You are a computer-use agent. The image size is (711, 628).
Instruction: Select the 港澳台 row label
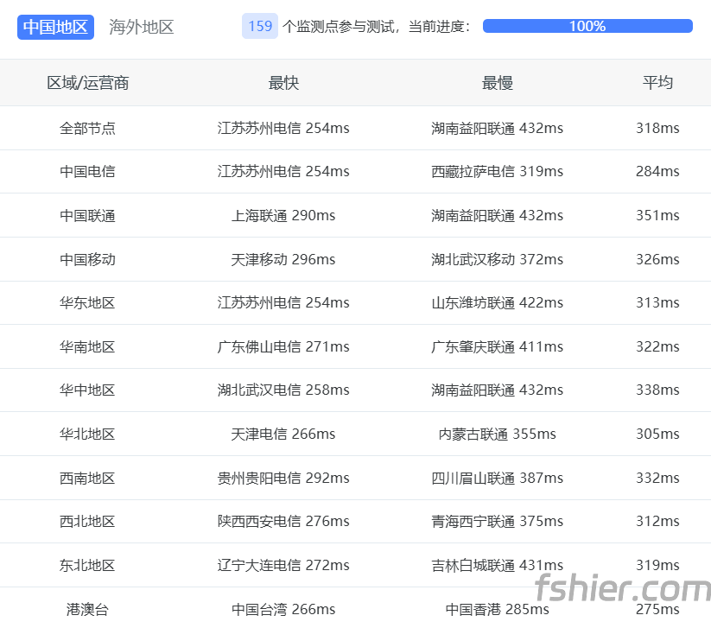point(87,609)
